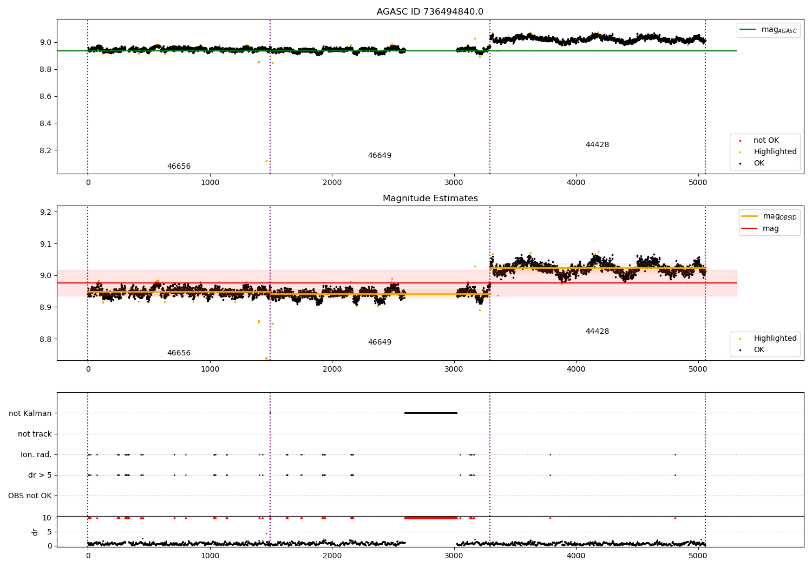Select the orange mag OBSID legend line

tap(750, 216)
